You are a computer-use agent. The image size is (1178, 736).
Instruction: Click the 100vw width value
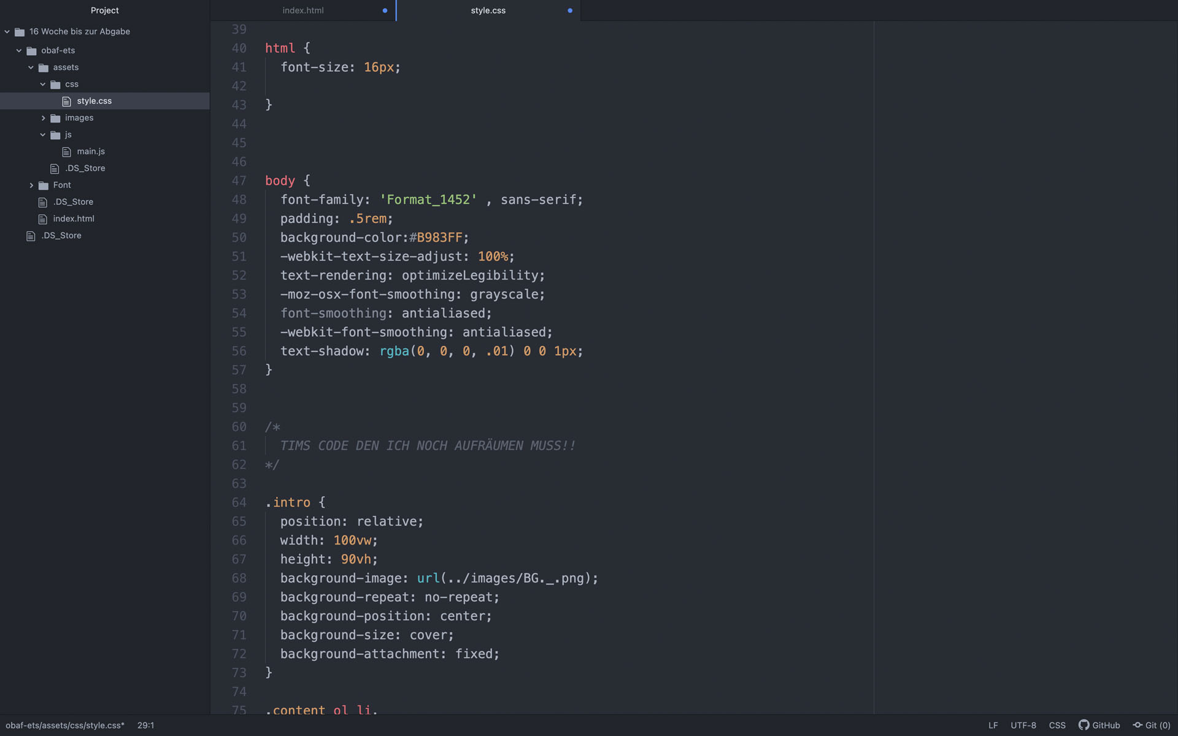coord(352,540)
